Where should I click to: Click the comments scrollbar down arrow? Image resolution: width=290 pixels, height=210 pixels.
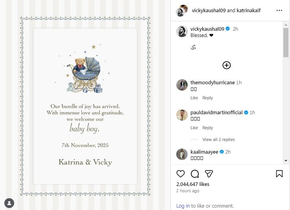click(x=286, y=161)
